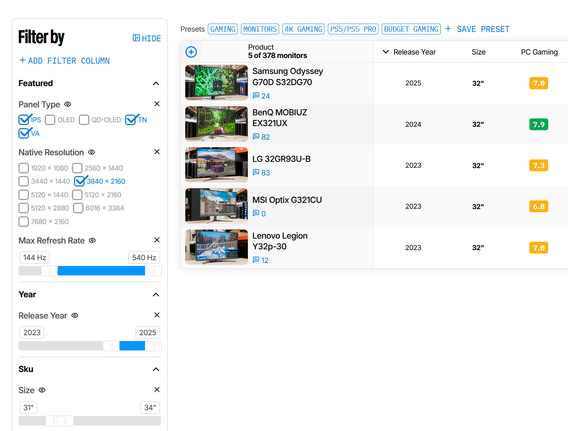Open the BenQ MOBIUZ EX321UX page

280,118
